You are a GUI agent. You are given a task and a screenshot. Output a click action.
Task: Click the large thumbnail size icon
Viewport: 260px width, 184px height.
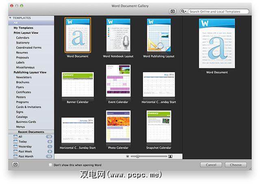tap(170, 156)
